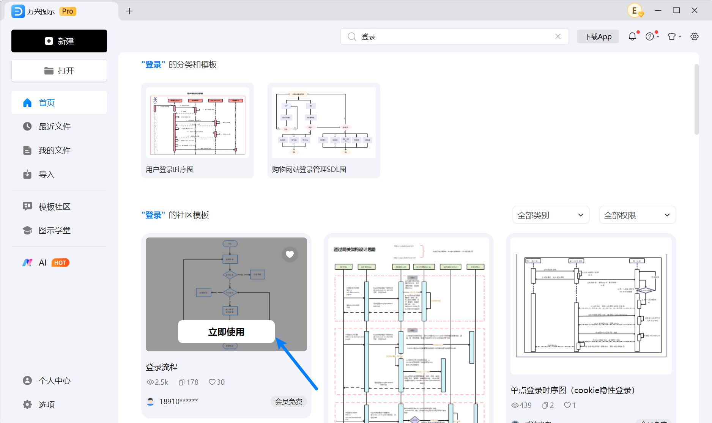Image resolution: width=712 pixels, height=423 pixels.
Task: Open settings gear in top bar
Action: point(695,36)
